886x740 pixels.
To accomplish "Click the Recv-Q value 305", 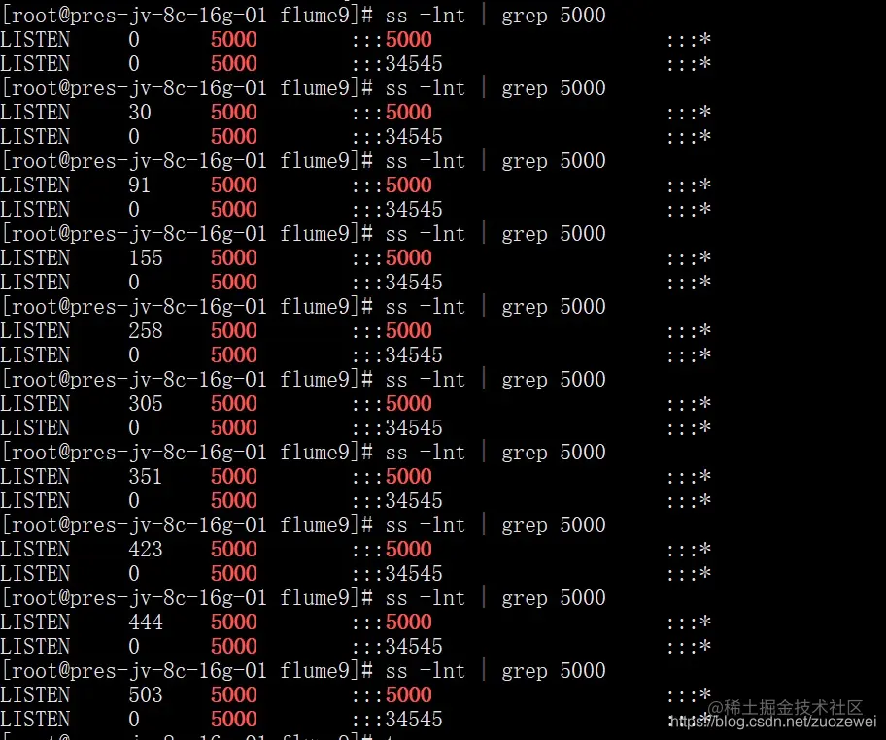I will 146,403.
